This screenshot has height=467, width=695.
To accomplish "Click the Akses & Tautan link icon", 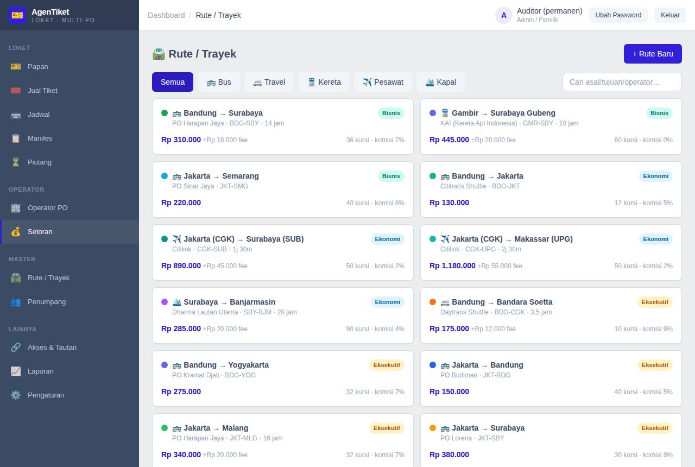I will 16,348.
